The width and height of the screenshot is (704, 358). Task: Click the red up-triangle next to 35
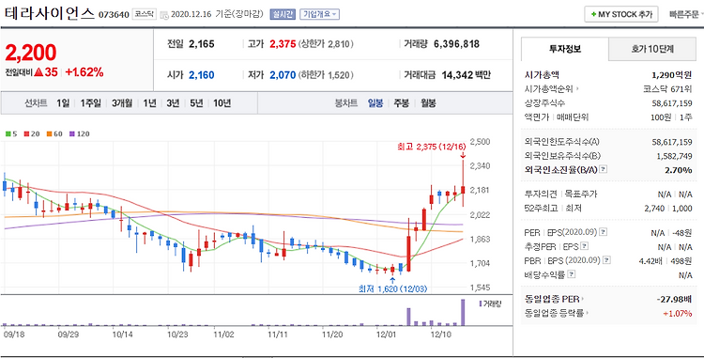[38, 72]
